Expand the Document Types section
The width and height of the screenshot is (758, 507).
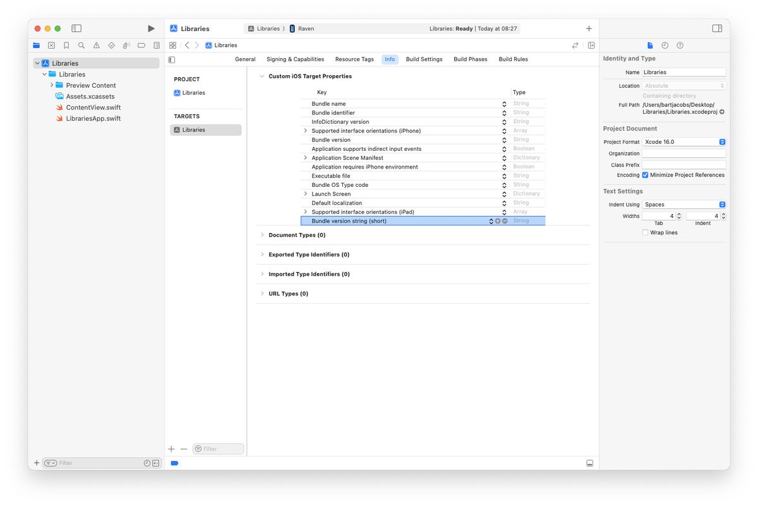(x=262, y=235)
